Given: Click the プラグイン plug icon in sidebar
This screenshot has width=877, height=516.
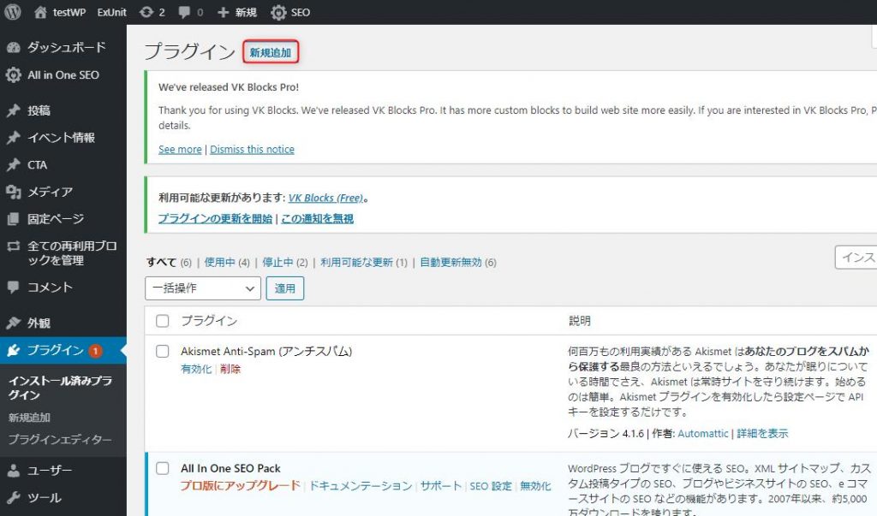Looking at the screenshot, I should [x=14, y=351].
